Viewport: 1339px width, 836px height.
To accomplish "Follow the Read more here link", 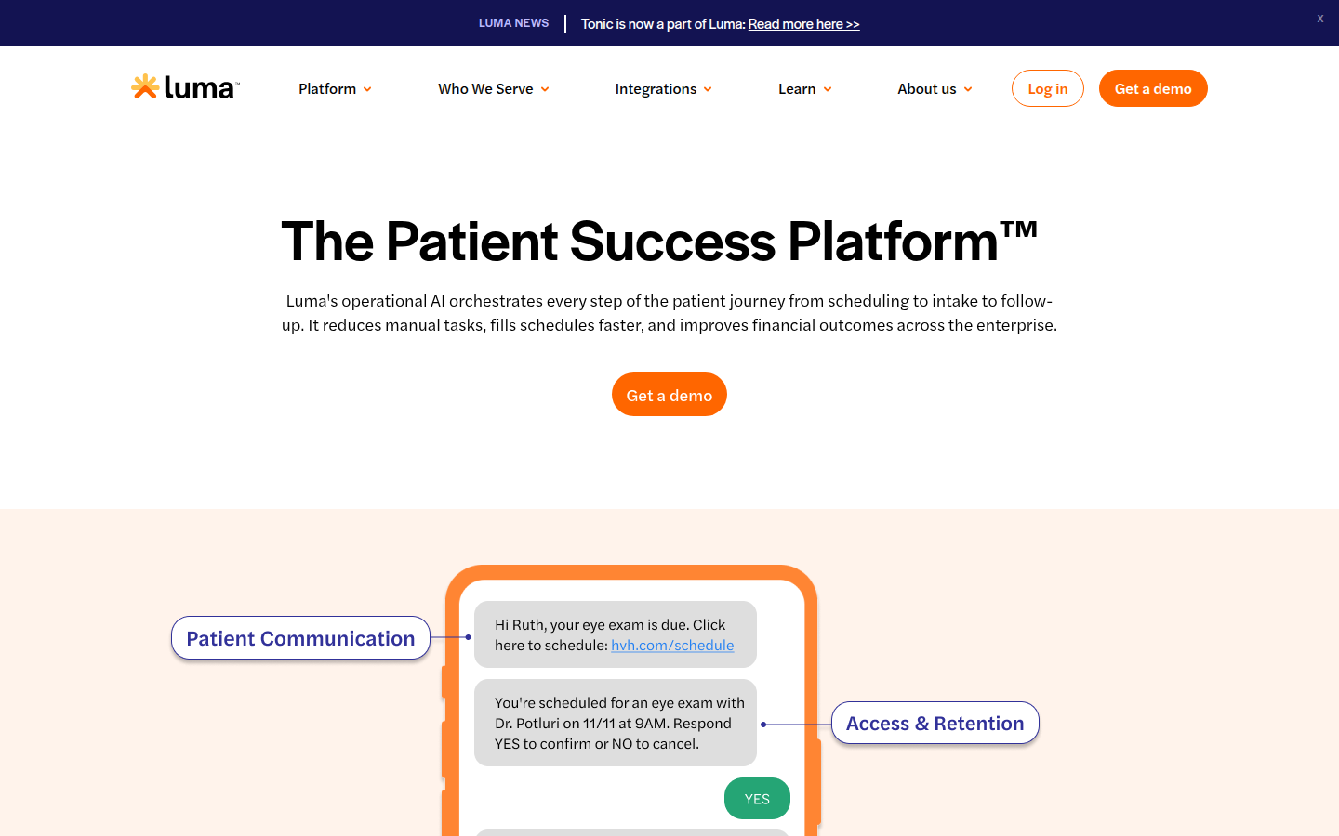I will pyautogui.click(x=803, y=24).
